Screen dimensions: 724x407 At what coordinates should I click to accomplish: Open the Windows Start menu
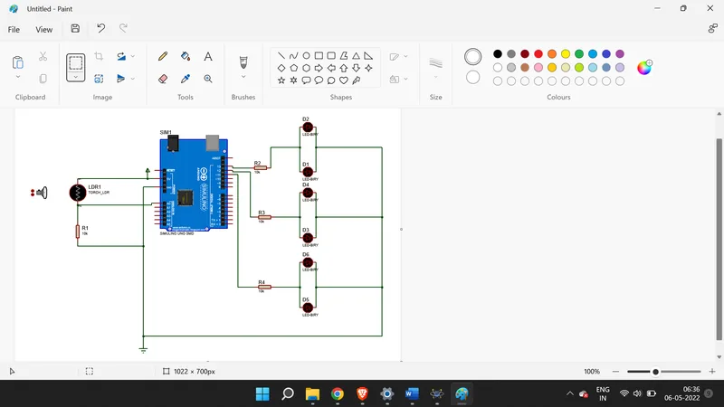262,394
